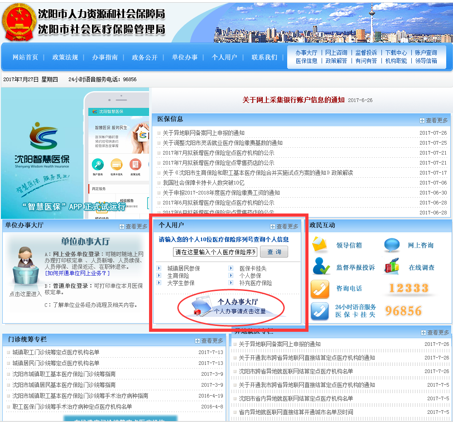Expand 查看更多 in the 单位办事大厅 panel
Screen dimensions: 453x422
(x=134, y=226)
